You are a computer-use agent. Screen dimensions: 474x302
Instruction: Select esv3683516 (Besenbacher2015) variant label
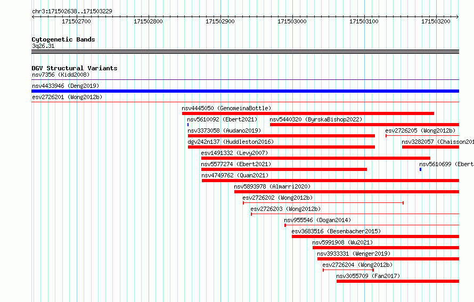(336, 231)
